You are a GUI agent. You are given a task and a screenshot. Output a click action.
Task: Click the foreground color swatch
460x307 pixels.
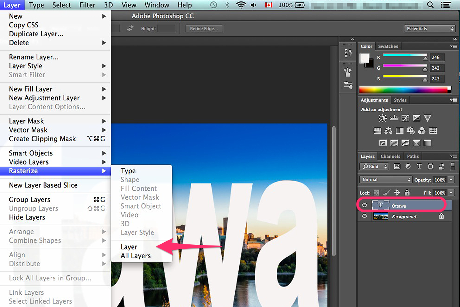(x=364, y=58)
